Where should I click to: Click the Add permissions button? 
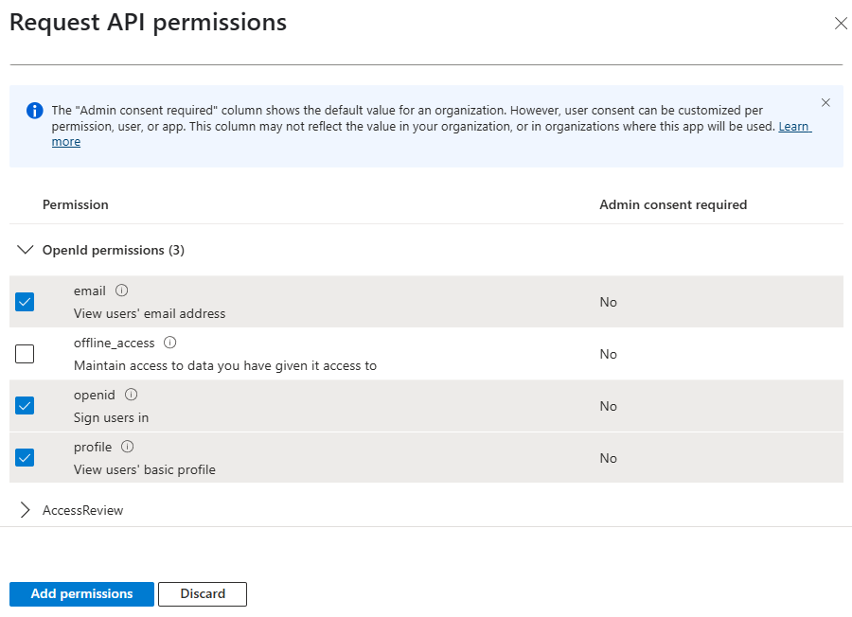click(81, 593)
